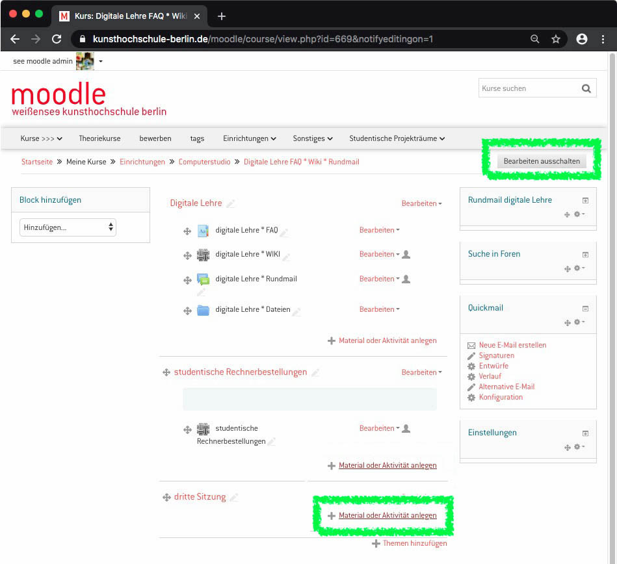
Task: Open Konfiguration link in Quickmail
Action: click(501, 397)
